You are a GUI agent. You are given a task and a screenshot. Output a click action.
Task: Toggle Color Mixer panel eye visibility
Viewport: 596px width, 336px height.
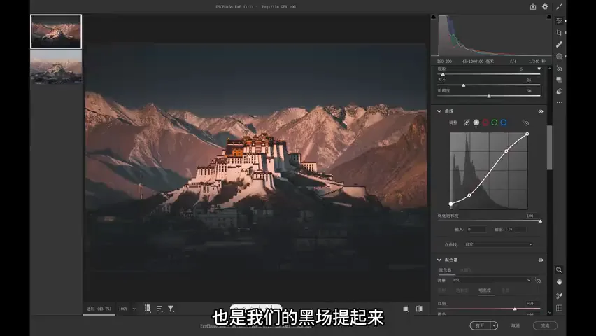click(541, 260)
